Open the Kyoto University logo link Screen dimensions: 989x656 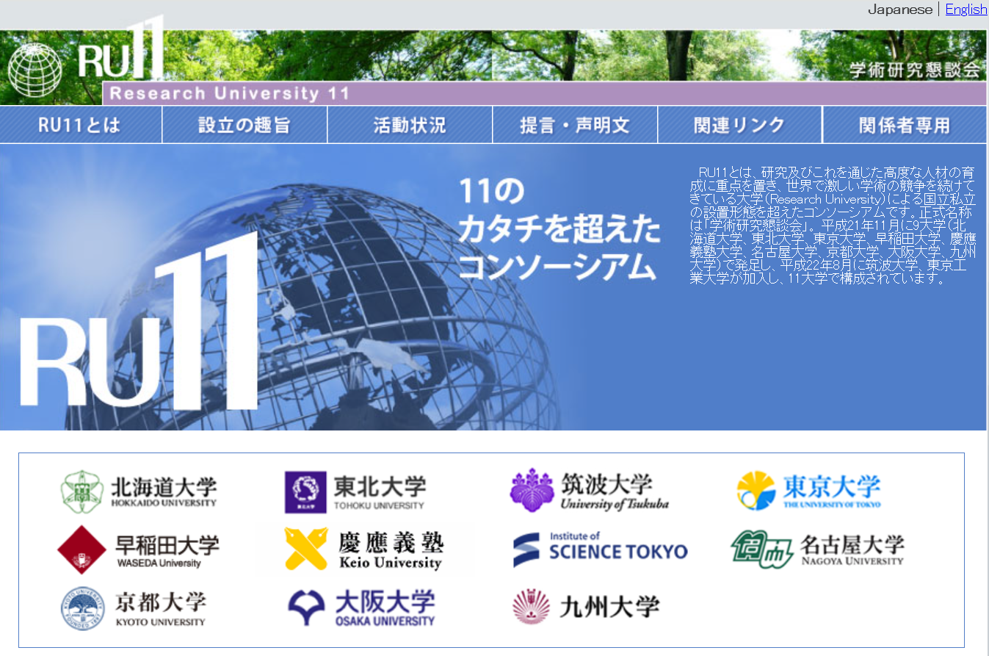tap(134, 608)
